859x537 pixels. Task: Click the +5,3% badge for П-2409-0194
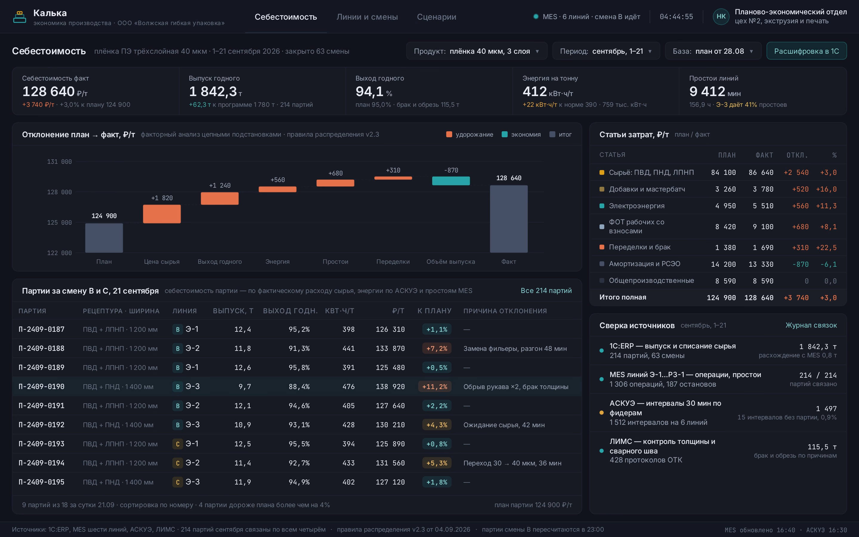[x=437, y=463]
